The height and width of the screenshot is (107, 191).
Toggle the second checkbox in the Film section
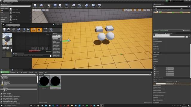155,70
